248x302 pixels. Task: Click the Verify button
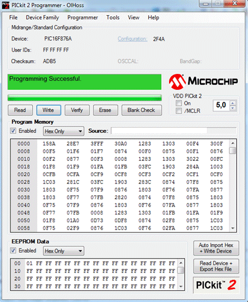pos(77,110)
